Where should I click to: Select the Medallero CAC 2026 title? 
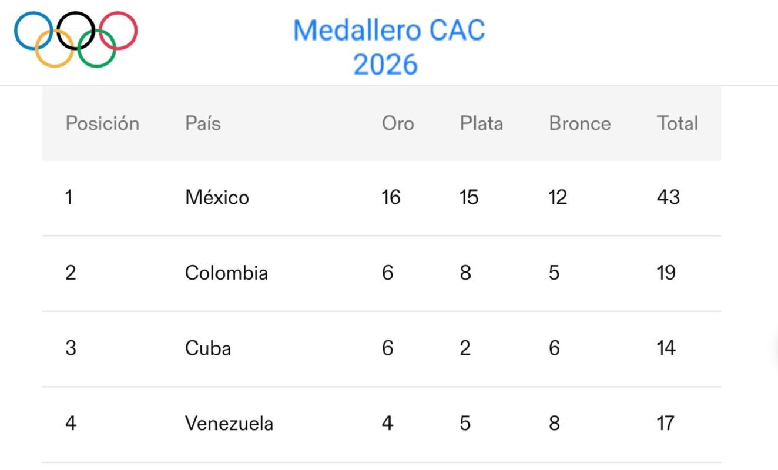tap(389, 47)
